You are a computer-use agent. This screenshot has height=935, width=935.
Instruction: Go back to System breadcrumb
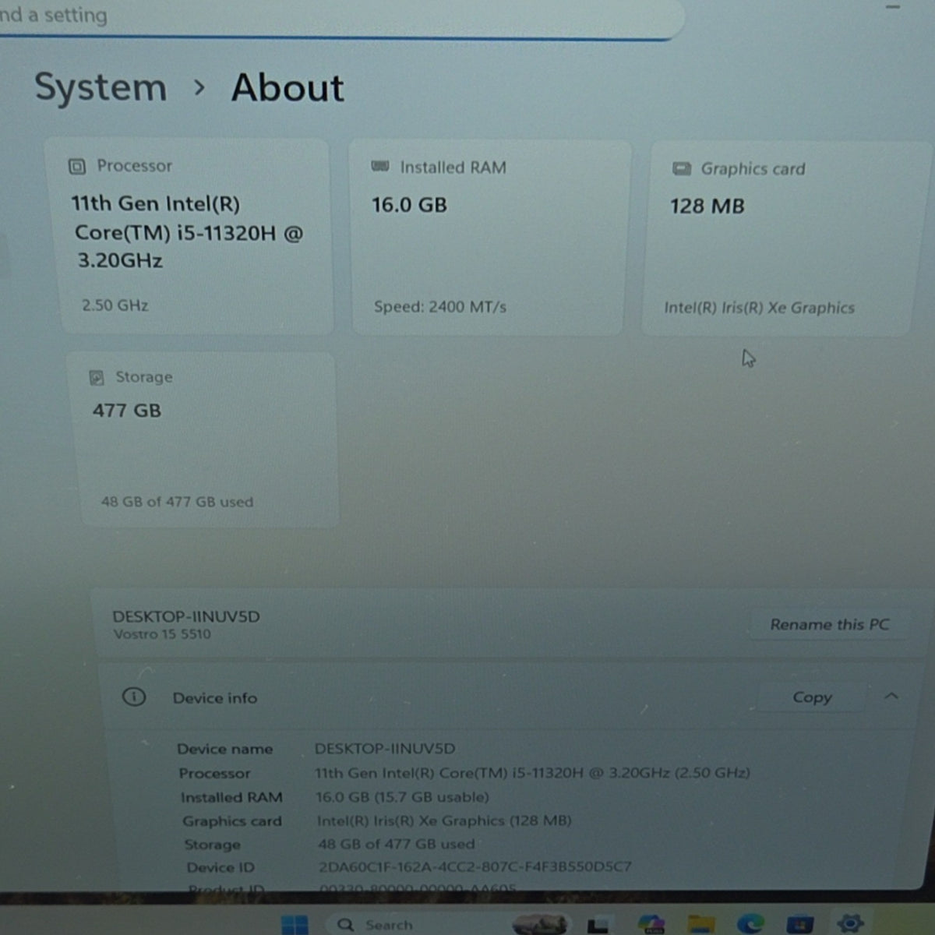[101, 87]
